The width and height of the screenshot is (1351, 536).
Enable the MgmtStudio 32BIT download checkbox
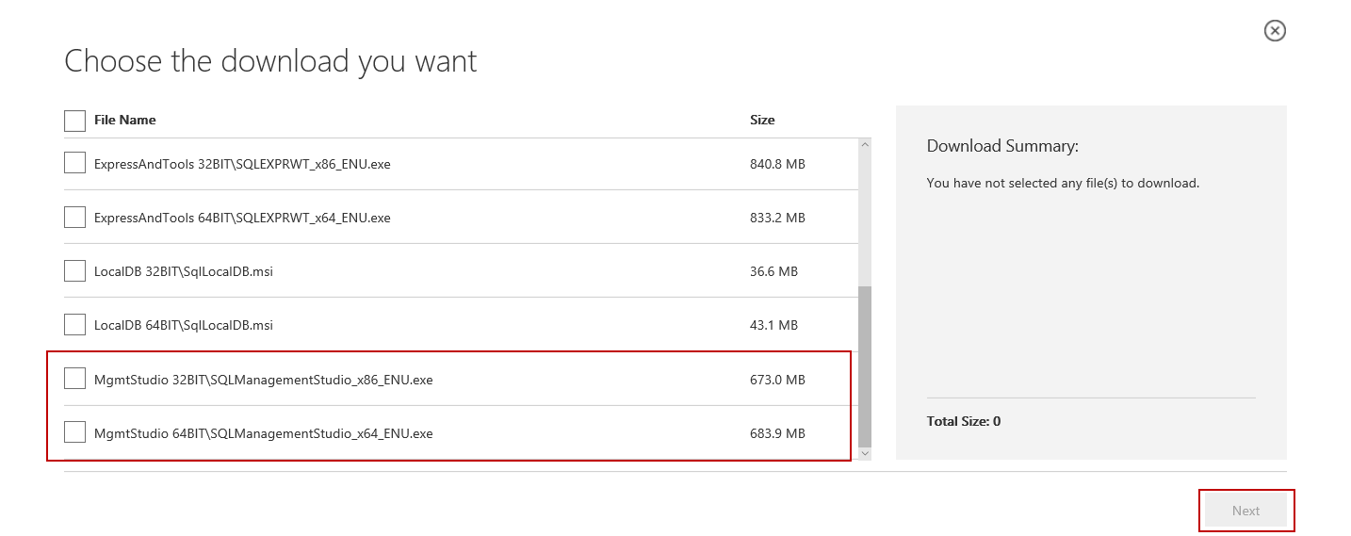tap(74, 379)
